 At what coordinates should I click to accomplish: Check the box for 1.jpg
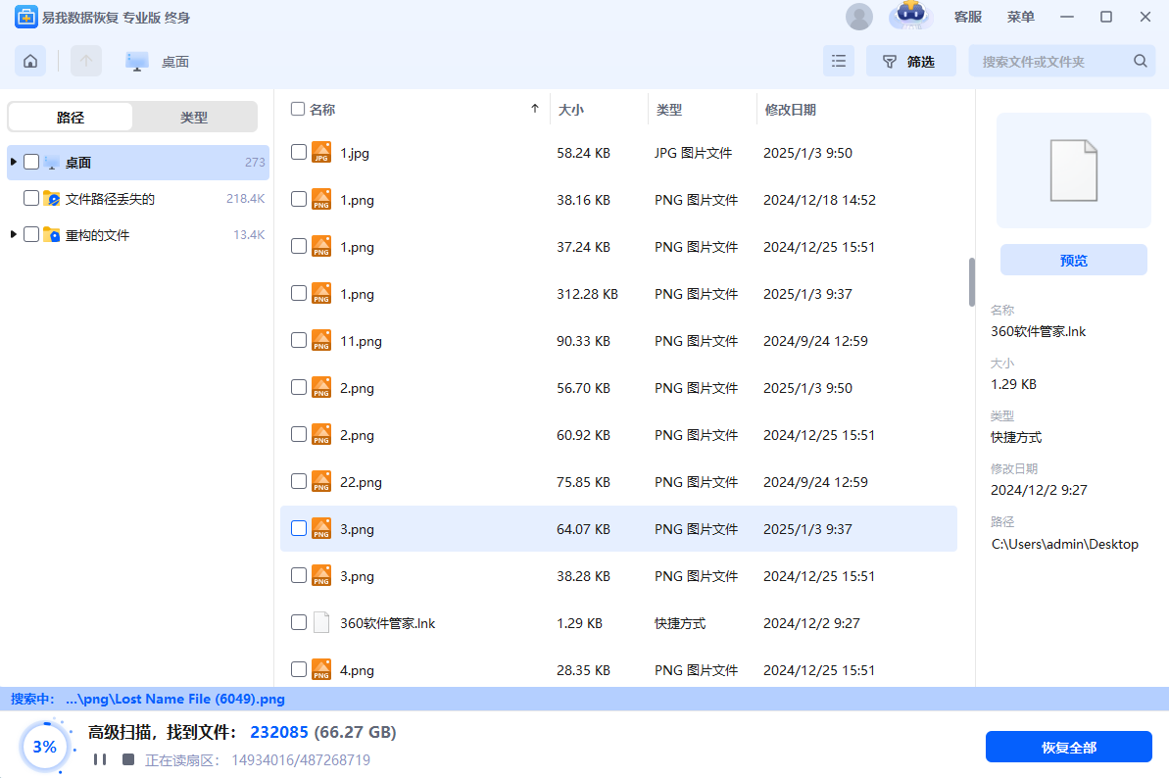[x=298, y=152]
